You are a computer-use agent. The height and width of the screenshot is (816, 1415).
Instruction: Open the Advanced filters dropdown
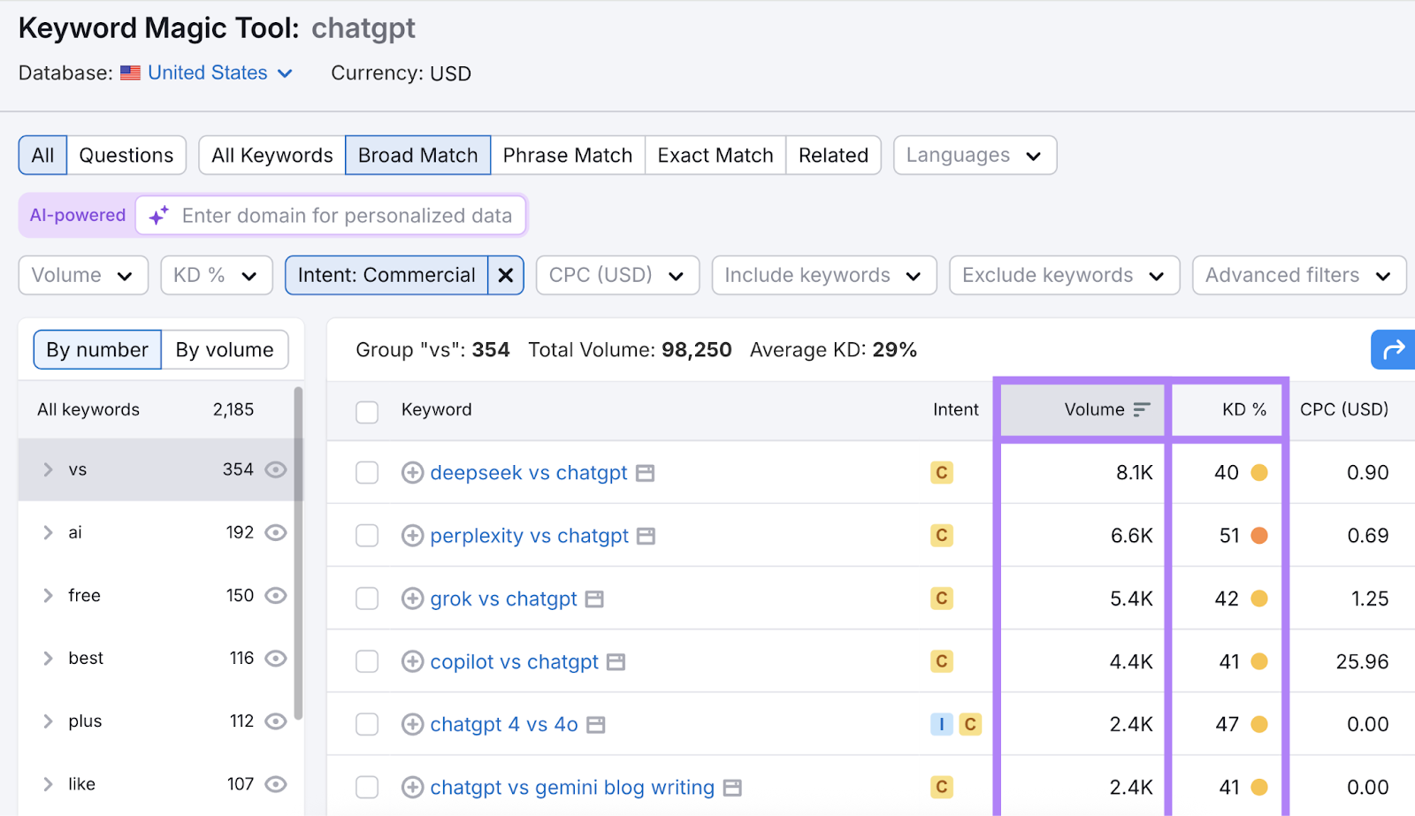tap(1298, 275)
